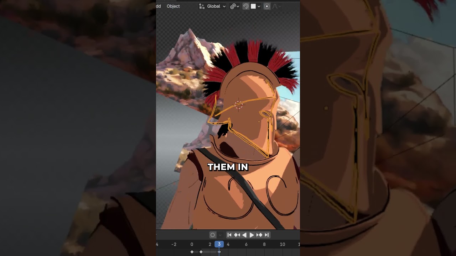Jump to the previous keyframe
Viewport: 456px width, 256px height.
coord(237,235)
